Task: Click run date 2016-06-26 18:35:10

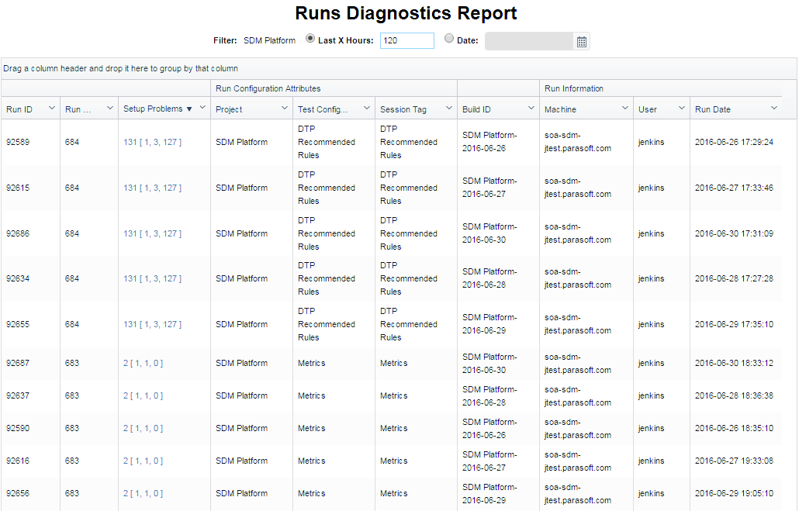Action: click(734, 429)
